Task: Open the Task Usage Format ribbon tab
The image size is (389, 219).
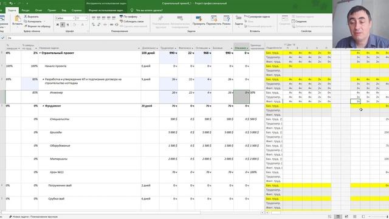Action: [106, 10]
